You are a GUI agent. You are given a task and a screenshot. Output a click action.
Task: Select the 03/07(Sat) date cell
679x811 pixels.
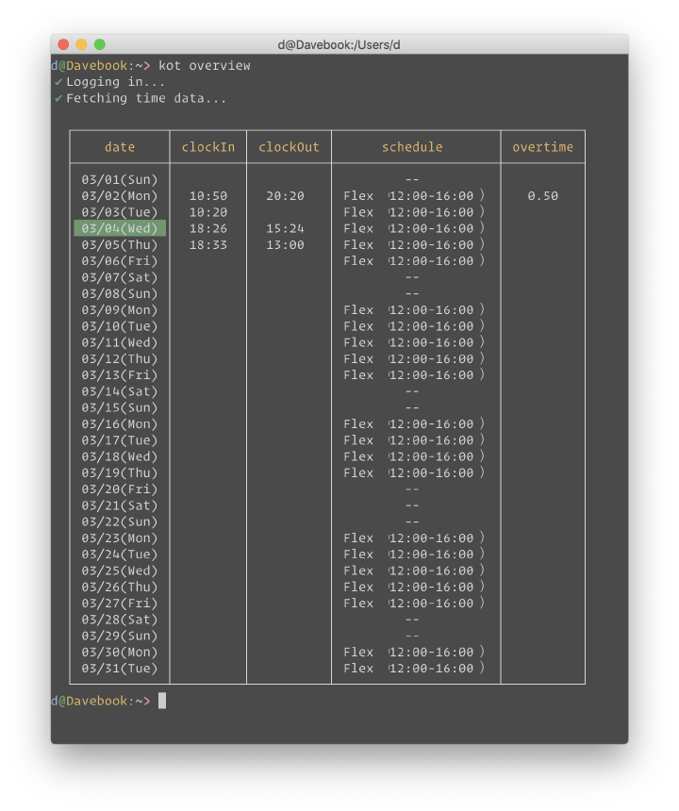pyautogui.click(x=120, y=277)
